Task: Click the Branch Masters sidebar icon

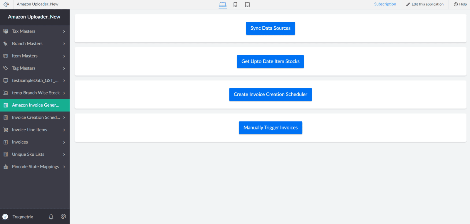Action: pyautogui.click(x=6, y=43)
